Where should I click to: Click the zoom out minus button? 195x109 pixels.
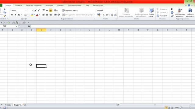click(x=181, y=108)
